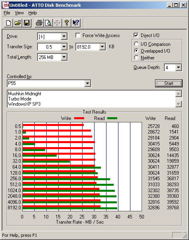Click the read value 39768
Viewport: 189px width, 240px height.
(173, 208)
